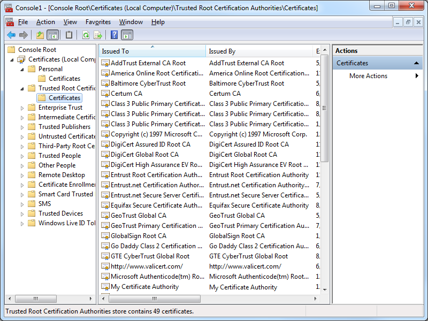The image size is (428, 321).
Task: Collapse the Personal folder in the tree
Action: [22, 69]
